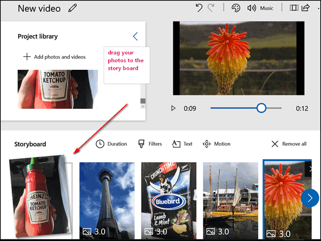
Task: Click the 3.0 duration on the Bluebird clip
Action: click(x=162, y=231)
